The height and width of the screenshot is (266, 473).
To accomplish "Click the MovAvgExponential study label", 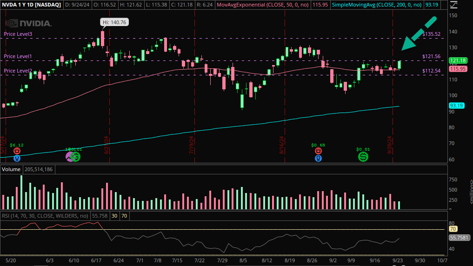I will coord(263,5).
